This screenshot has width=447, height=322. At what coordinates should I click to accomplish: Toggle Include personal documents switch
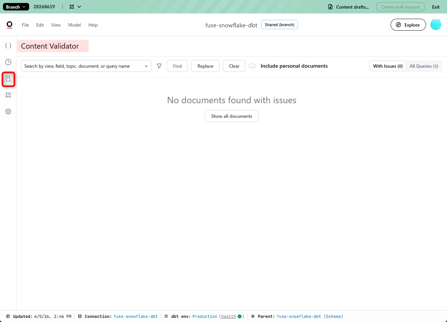click(x=252, y=66)
